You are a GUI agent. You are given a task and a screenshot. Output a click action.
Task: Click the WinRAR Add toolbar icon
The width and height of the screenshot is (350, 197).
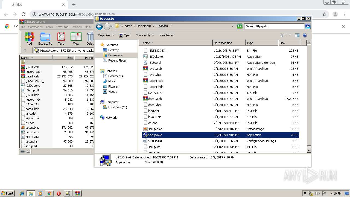click(29, 39)
